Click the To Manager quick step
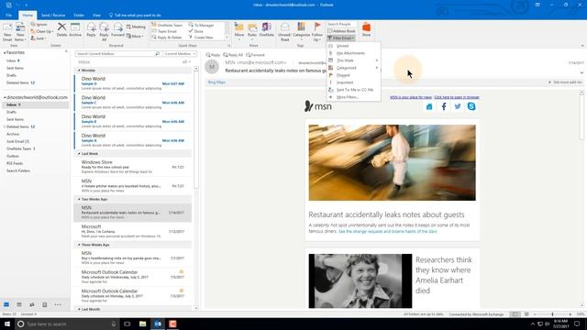587x330 pixels. point(202,25)
